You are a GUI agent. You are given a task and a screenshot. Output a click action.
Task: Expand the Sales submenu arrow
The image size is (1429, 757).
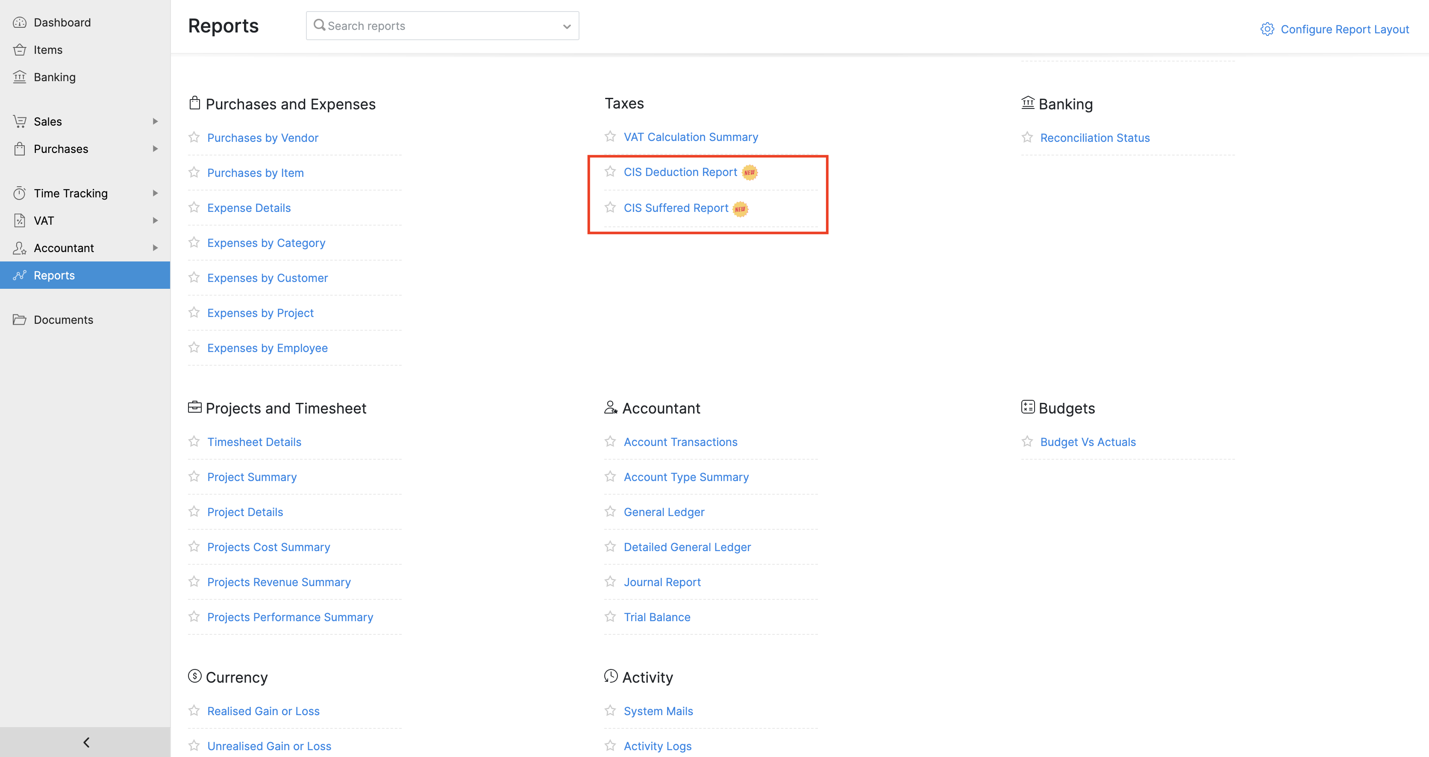(155, 121)
